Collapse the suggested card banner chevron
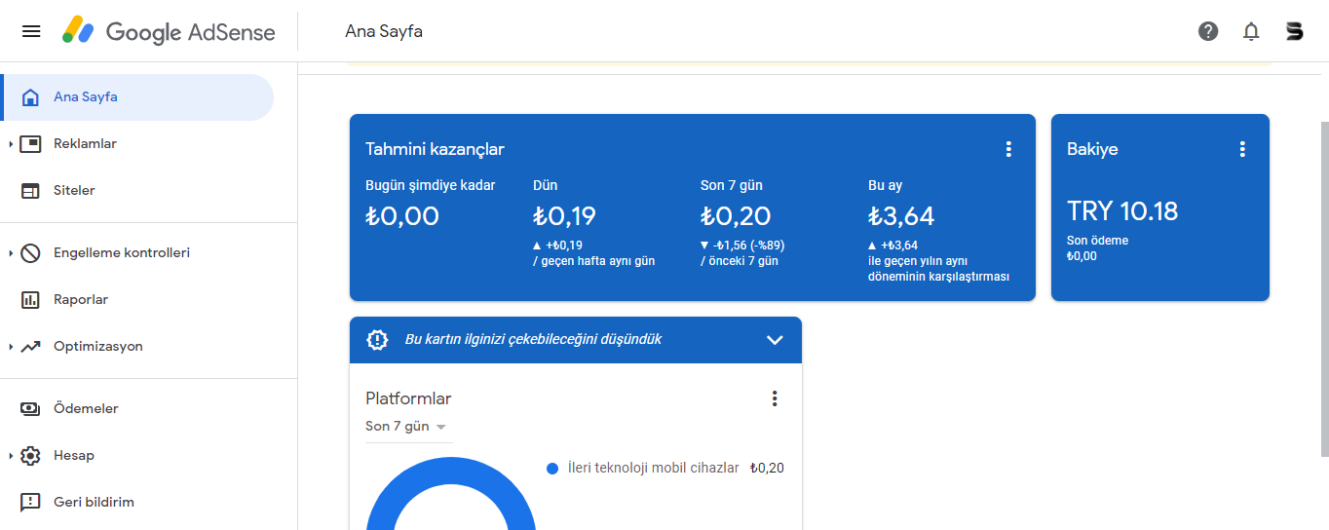Screen dimensions: 1329x530 click(x=775, y=340)
